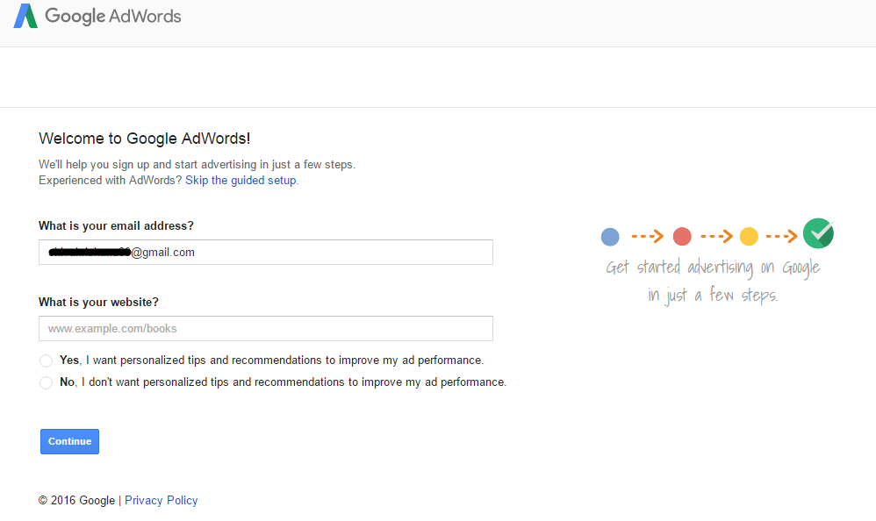Click the arrow between blue and red circles

647,236
